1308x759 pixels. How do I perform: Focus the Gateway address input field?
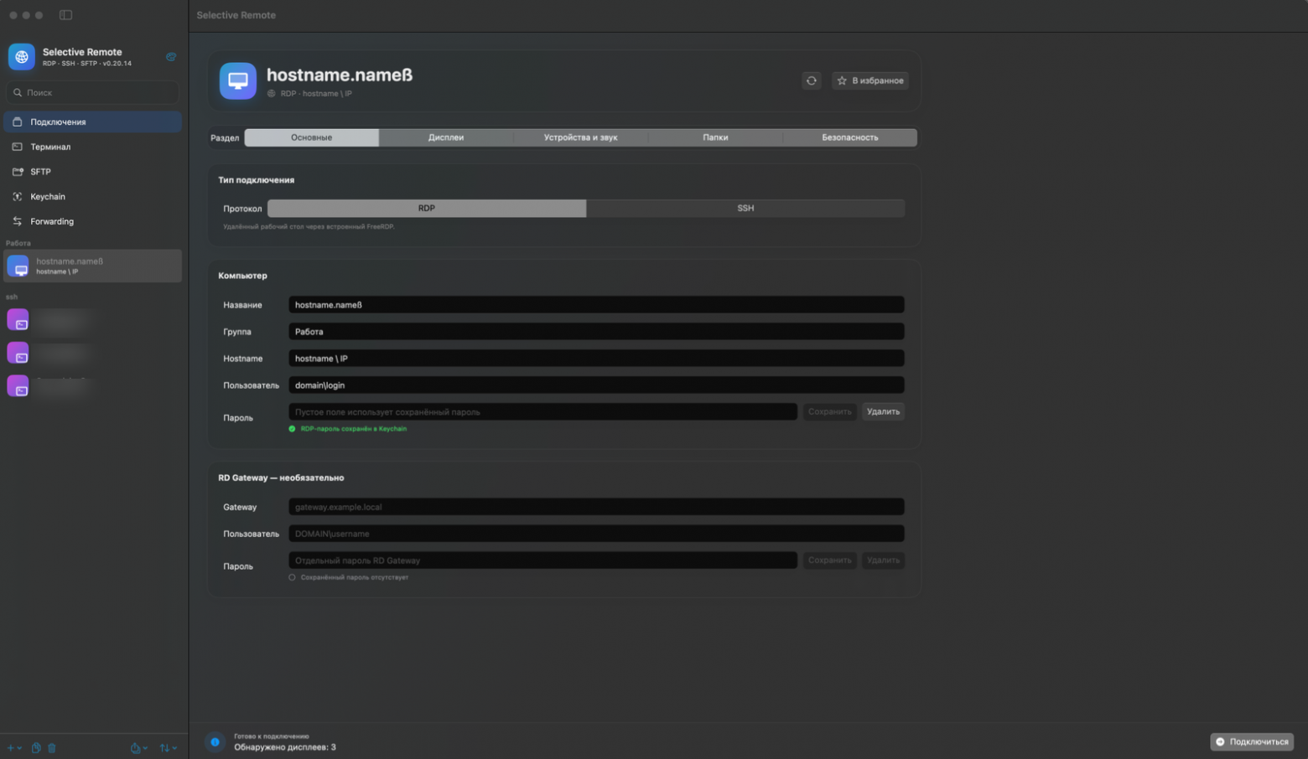(596, 507)
